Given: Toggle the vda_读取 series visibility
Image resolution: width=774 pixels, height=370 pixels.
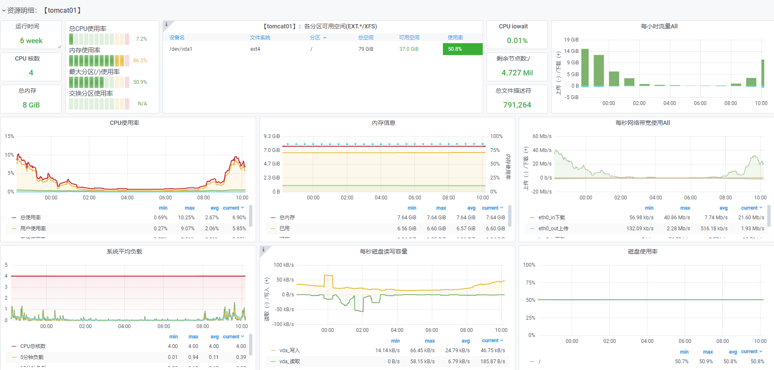Looking at the screenshot, I should click(x=290, y=362).
